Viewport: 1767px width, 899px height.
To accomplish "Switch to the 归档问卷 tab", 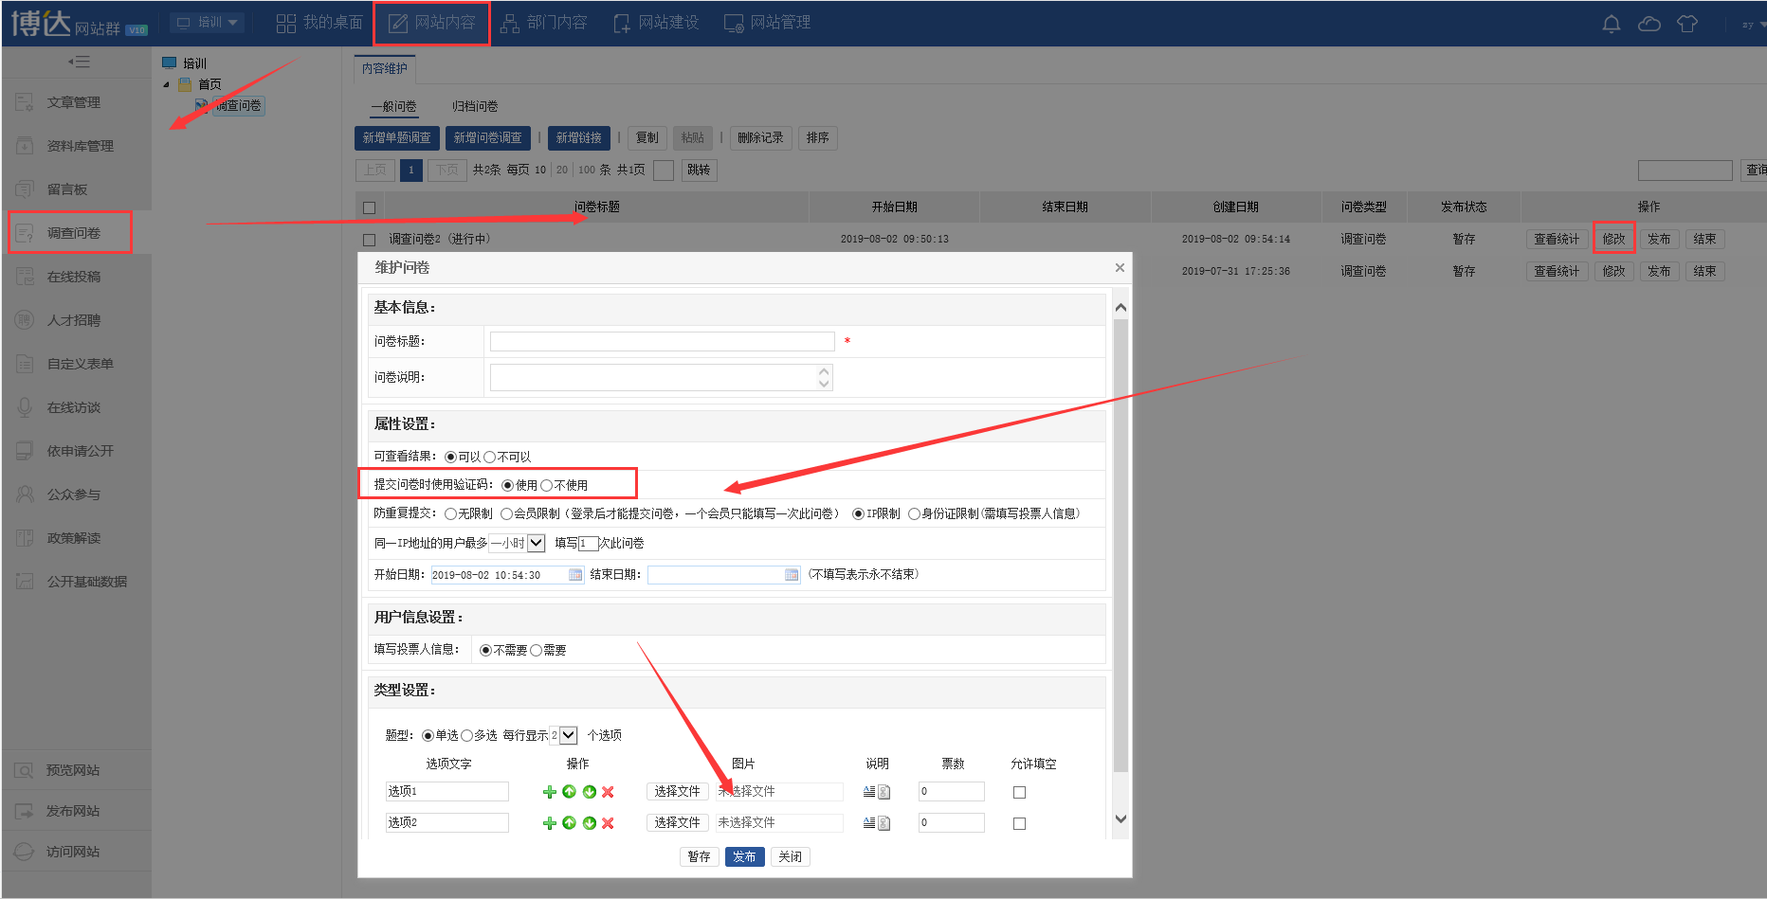I will click(475, 106).
